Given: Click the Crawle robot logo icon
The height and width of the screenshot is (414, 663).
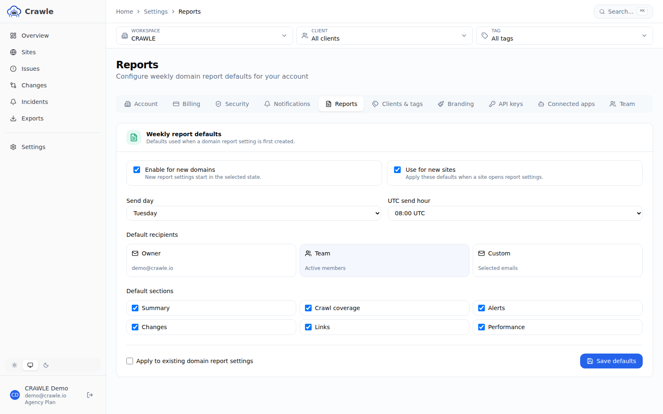Looking at the screenshot, I should pos(14,12).
